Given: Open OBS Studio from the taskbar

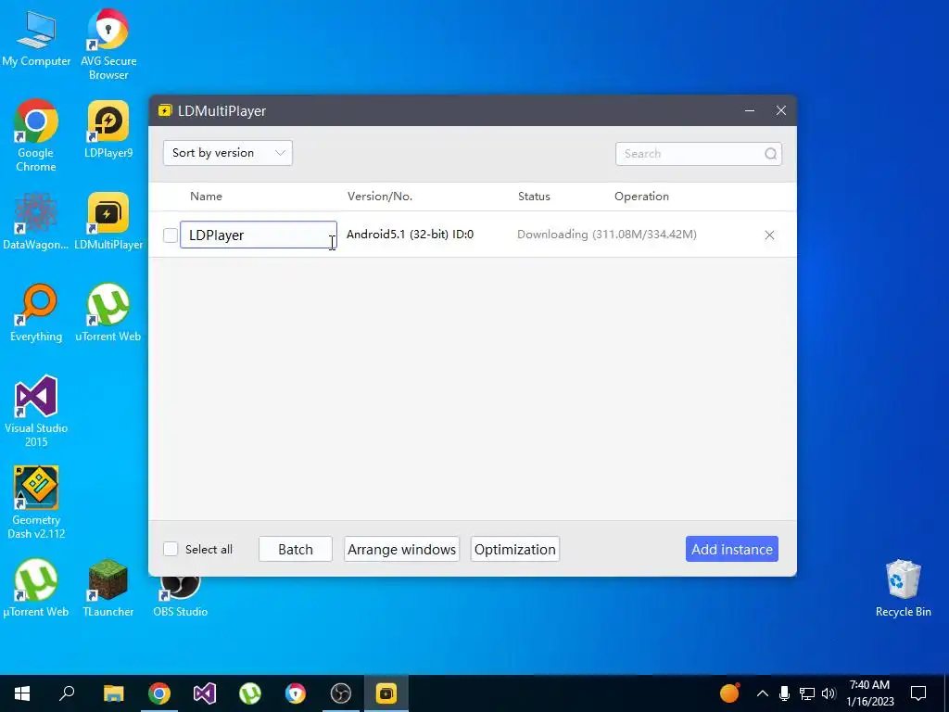Looking at the screenshot, I should [341, 693].
